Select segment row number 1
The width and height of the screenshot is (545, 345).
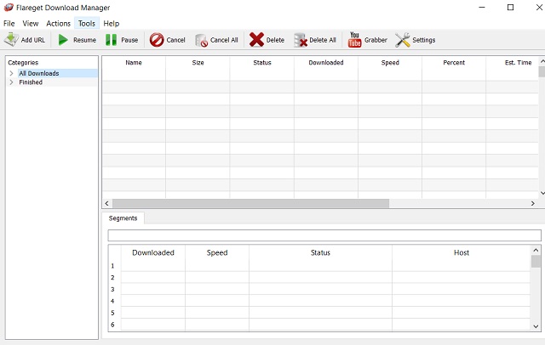coord(112,266)
